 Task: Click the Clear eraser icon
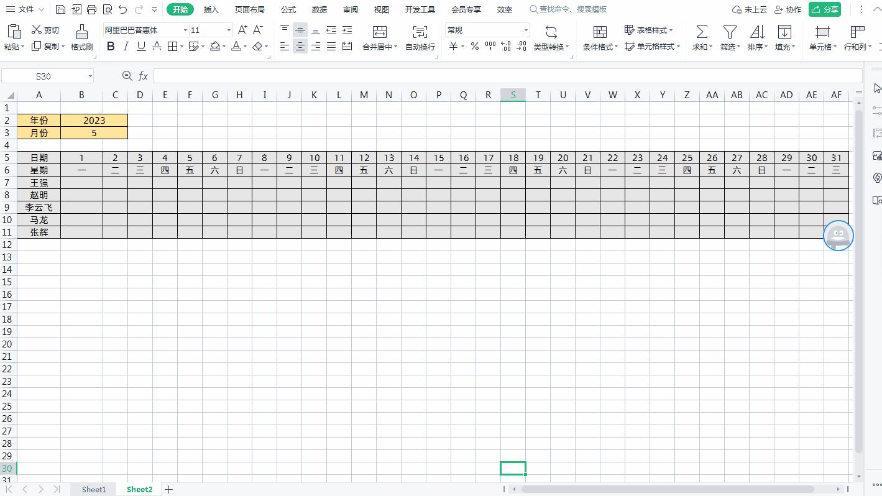[x=258, y=46]
